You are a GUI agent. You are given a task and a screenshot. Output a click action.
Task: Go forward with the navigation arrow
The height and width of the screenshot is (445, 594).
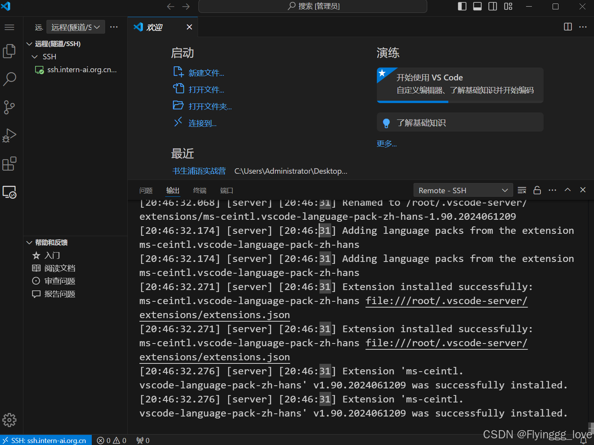point(186,6)
